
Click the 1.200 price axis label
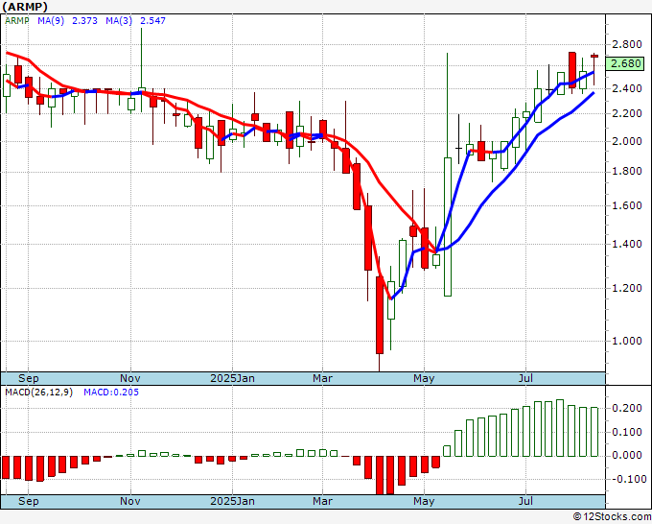tap(627, 288)
